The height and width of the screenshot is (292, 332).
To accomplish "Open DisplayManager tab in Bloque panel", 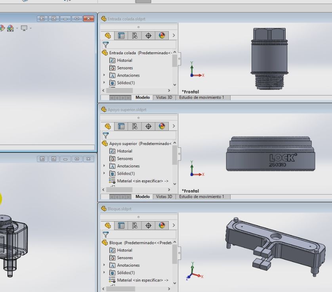I will pyautogui.click(x=162, y=225).
